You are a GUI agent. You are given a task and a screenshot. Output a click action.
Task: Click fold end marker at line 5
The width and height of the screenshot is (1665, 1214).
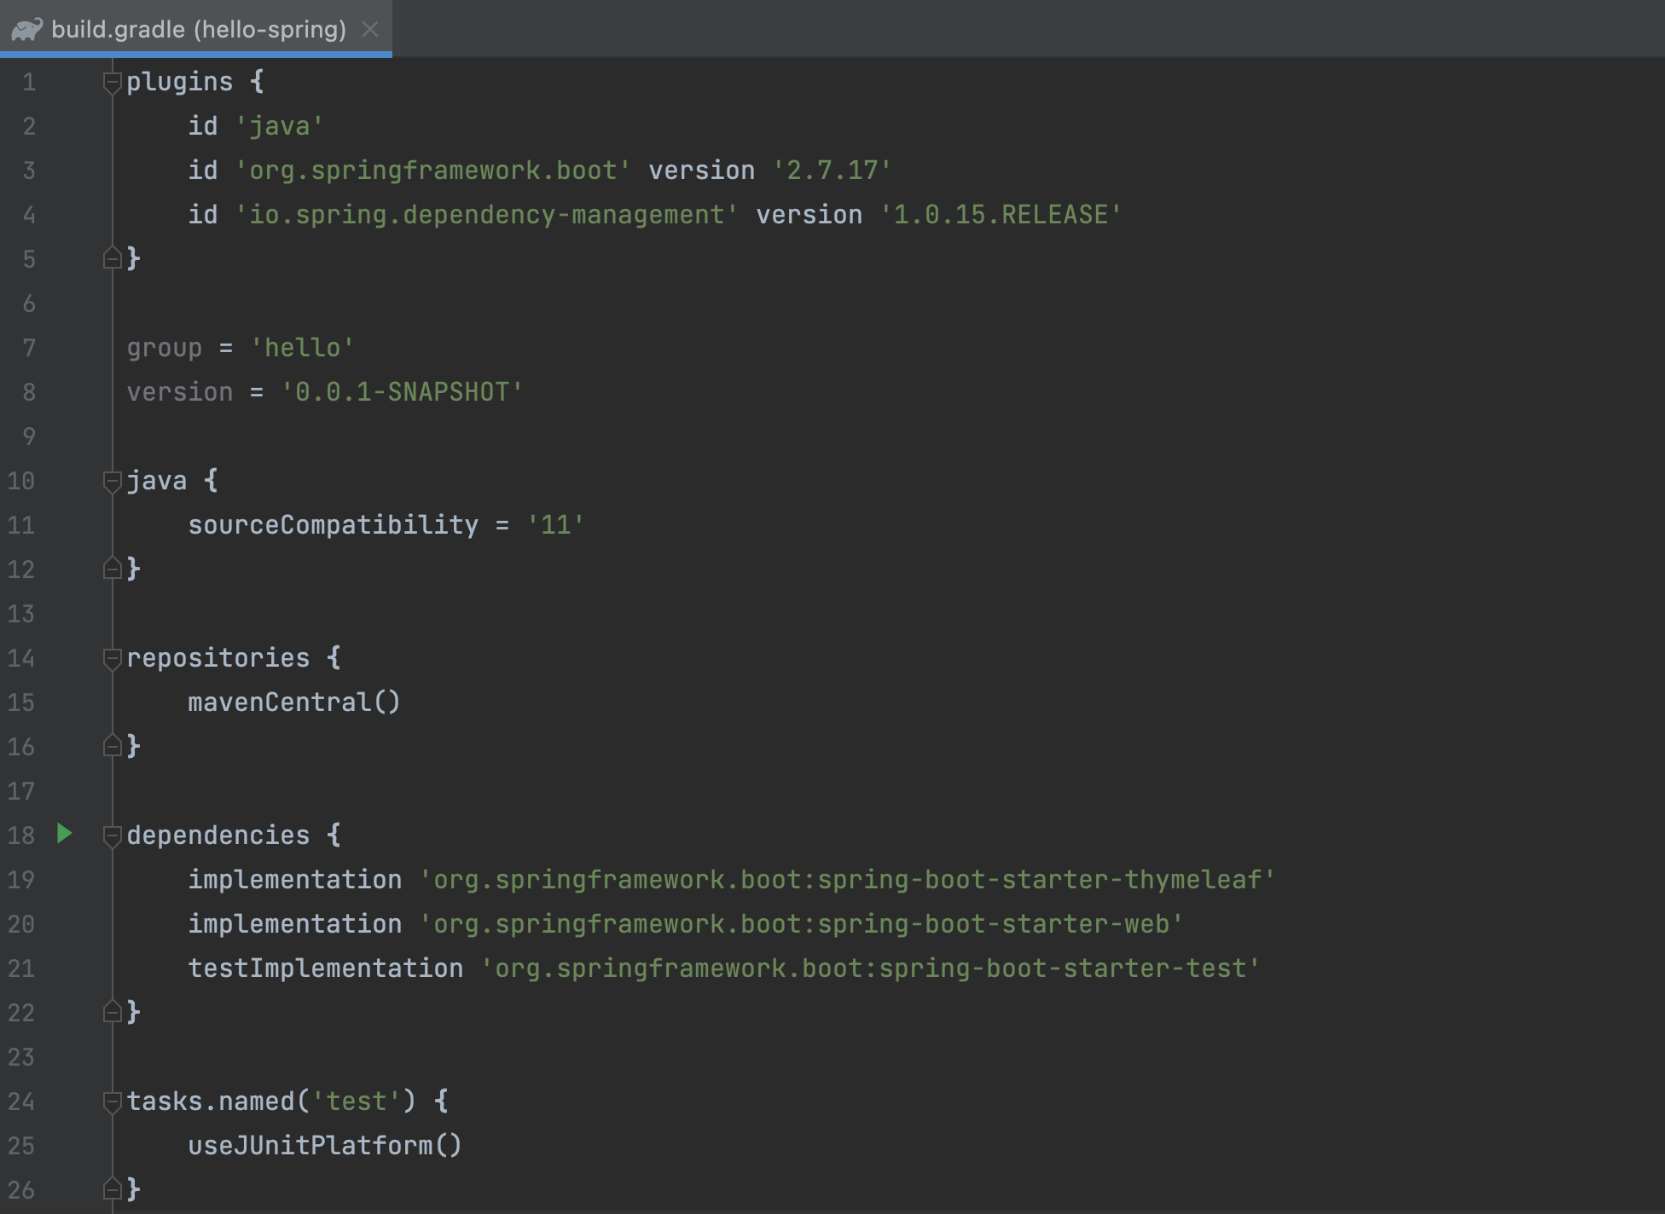[112, 258]
